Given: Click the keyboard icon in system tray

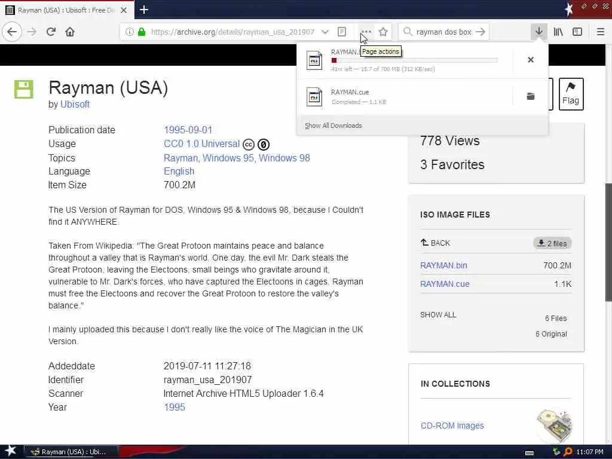Looking at the screenshot, I should 530,452.
